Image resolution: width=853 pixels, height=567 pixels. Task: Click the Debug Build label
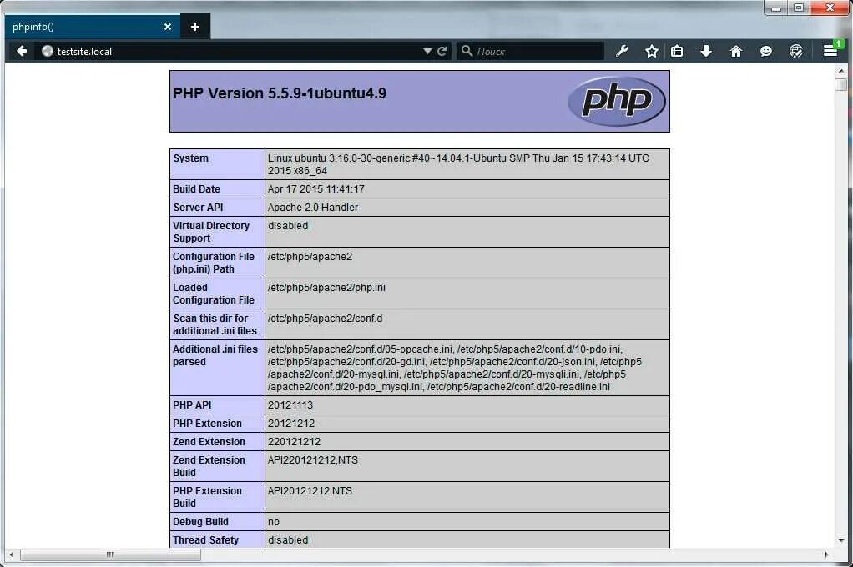[x=201, y=522]
